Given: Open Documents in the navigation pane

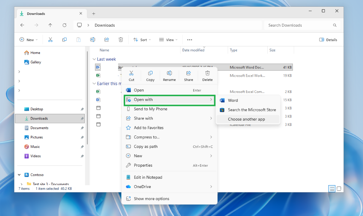Looking at the screenshot, I should [37, 128].
